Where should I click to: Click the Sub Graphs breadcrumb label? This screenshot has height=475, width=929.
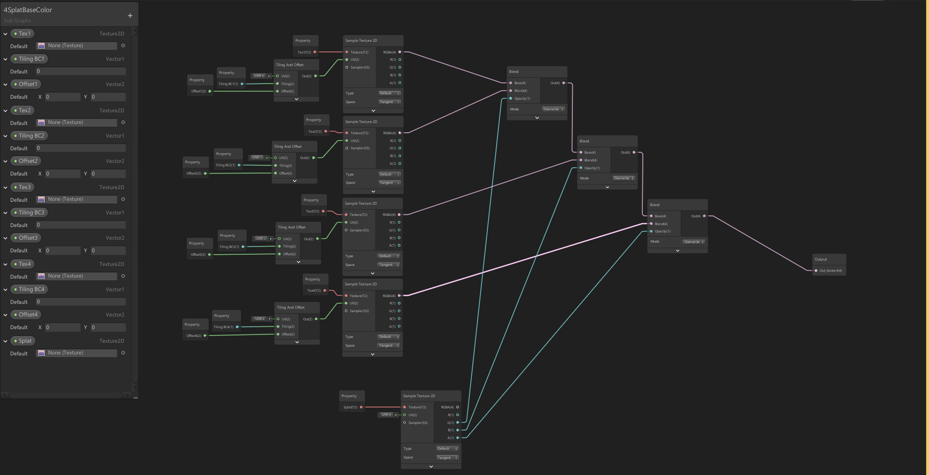[17, 20]
